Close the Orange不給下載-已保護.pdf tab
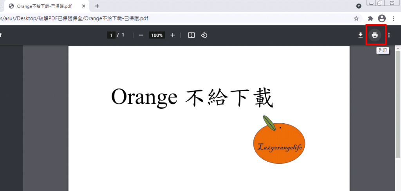401x191 pixels. tap(84, 6)
